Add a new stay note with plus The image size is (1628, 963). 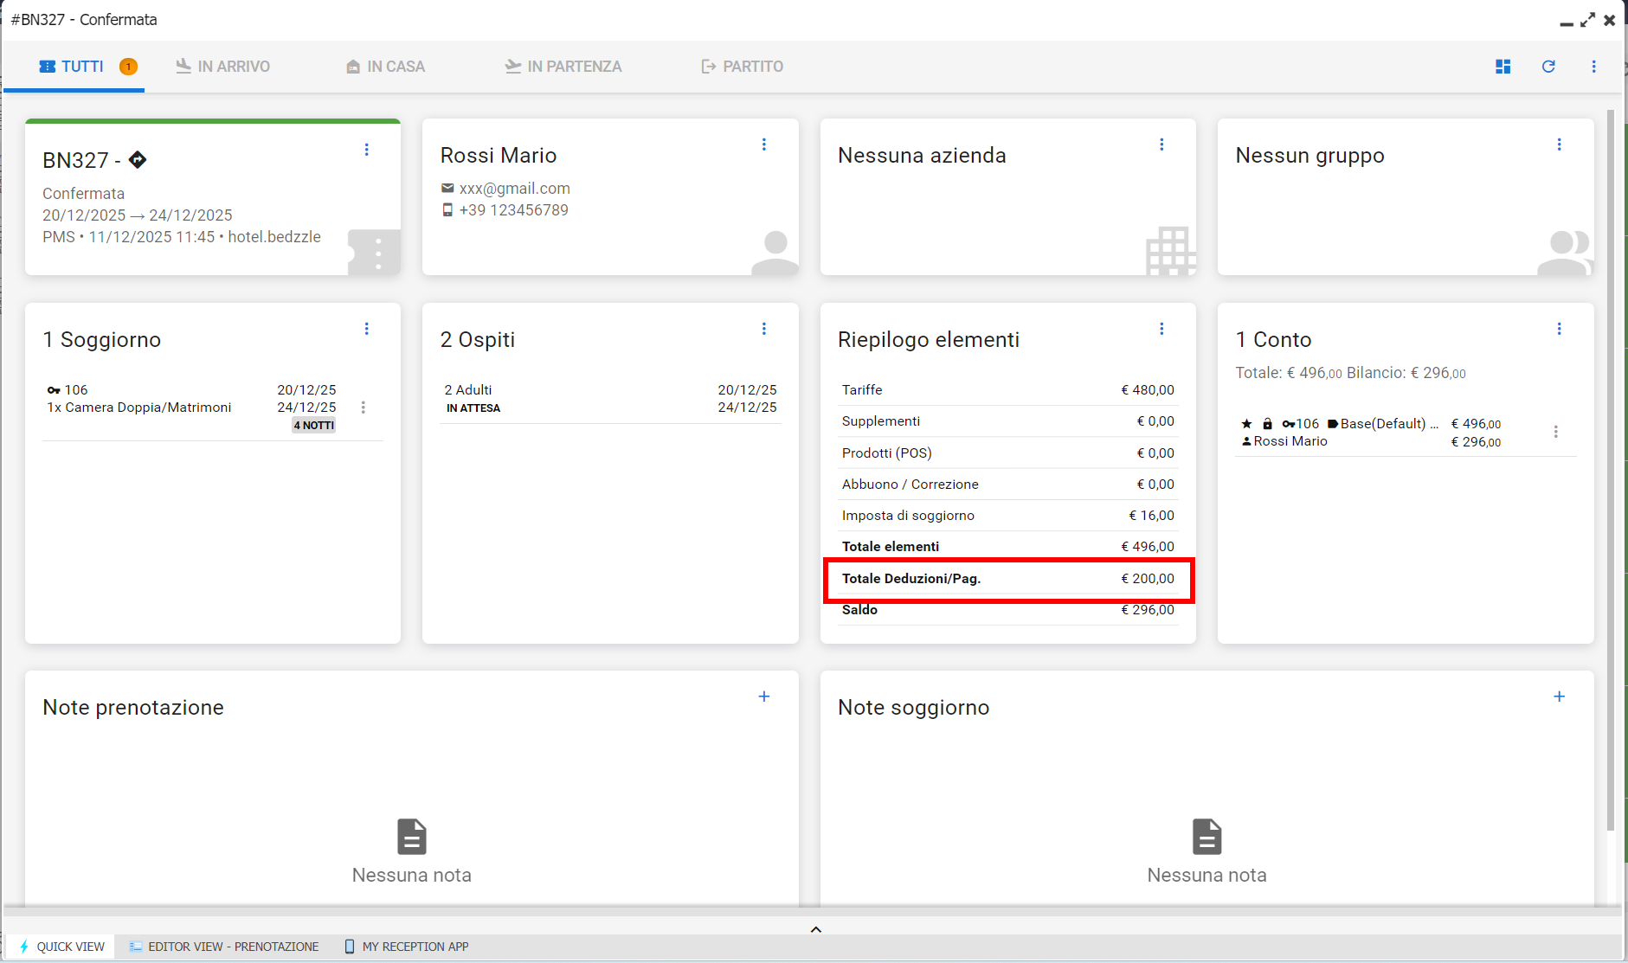point(1559,697)
